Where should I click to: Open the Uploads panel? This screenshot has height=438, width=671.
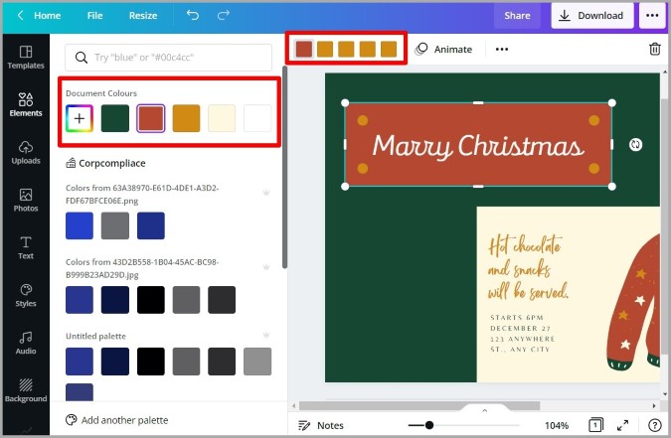click(26, 152)
